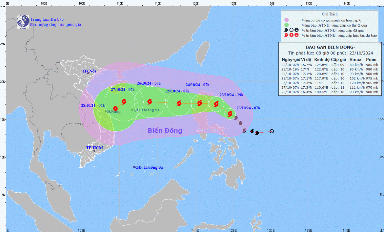Select the 26/10-07h row in forecast table
The height and width of the screenshot is (232, 384).
click(329, 83)
